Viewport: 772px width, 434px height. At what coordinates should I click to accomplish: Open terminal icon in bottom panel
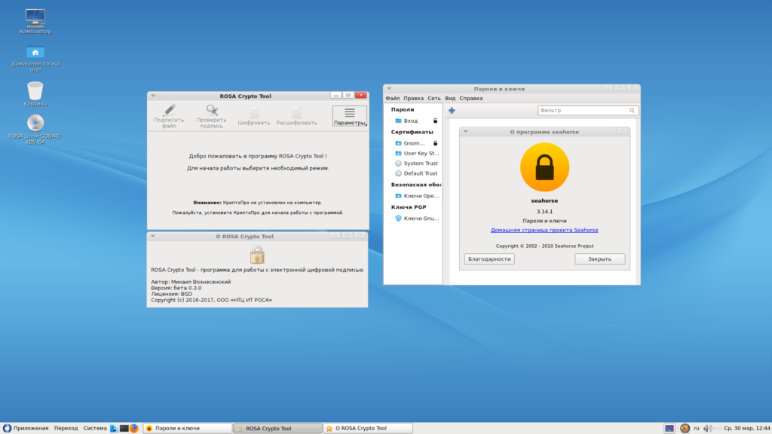click(124, 428)
